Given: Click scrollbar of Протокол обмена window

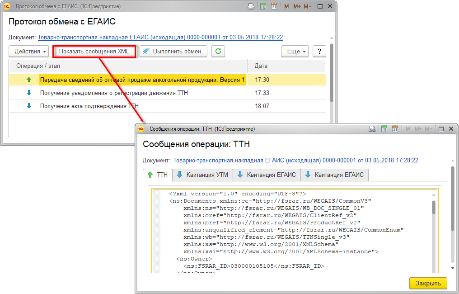Looking at the screenshot, I should pyautogui.click(x=331, y=73).
